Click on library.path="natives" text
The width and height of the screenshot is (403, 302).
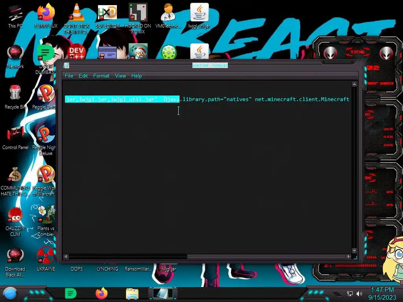[217, 99]
